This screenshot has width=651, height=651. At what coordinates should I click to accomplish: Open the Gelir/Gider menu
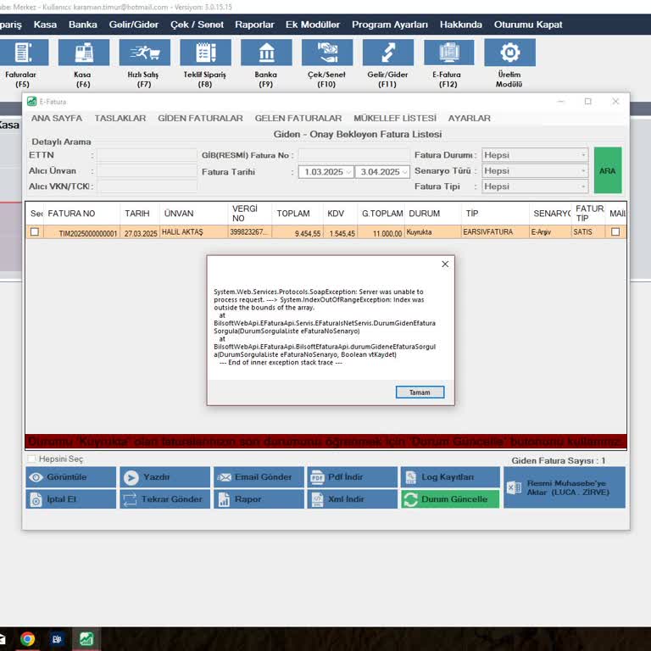(x=134, y=25)
